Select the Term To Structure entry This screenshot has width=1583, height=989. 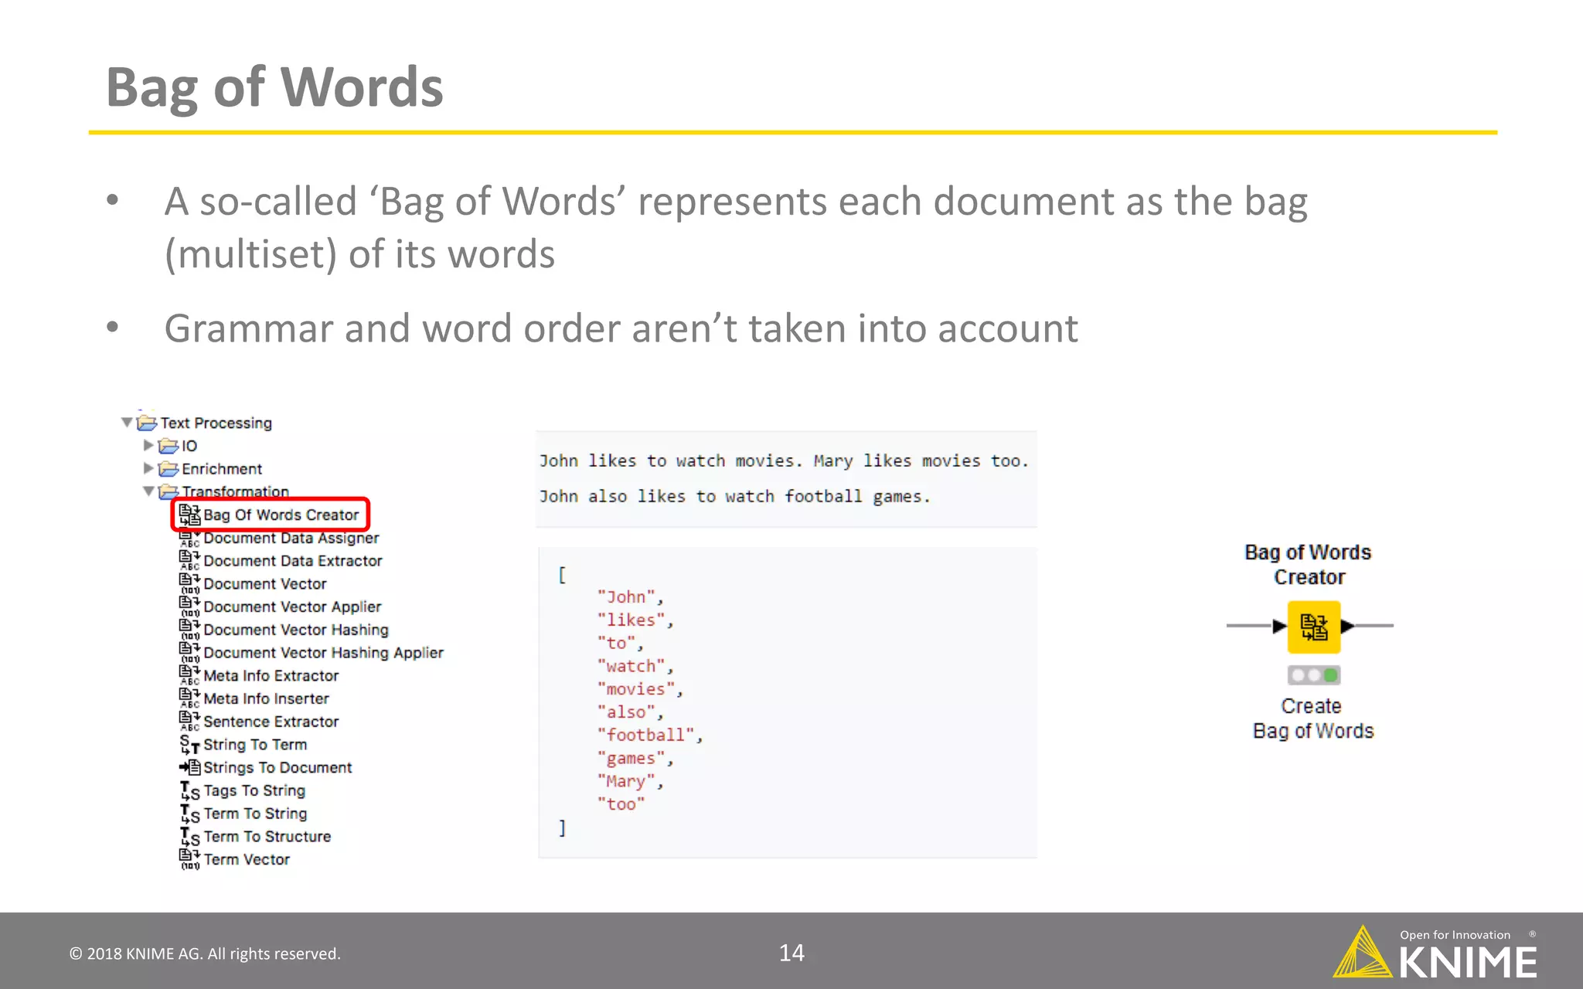pos(267,837)
